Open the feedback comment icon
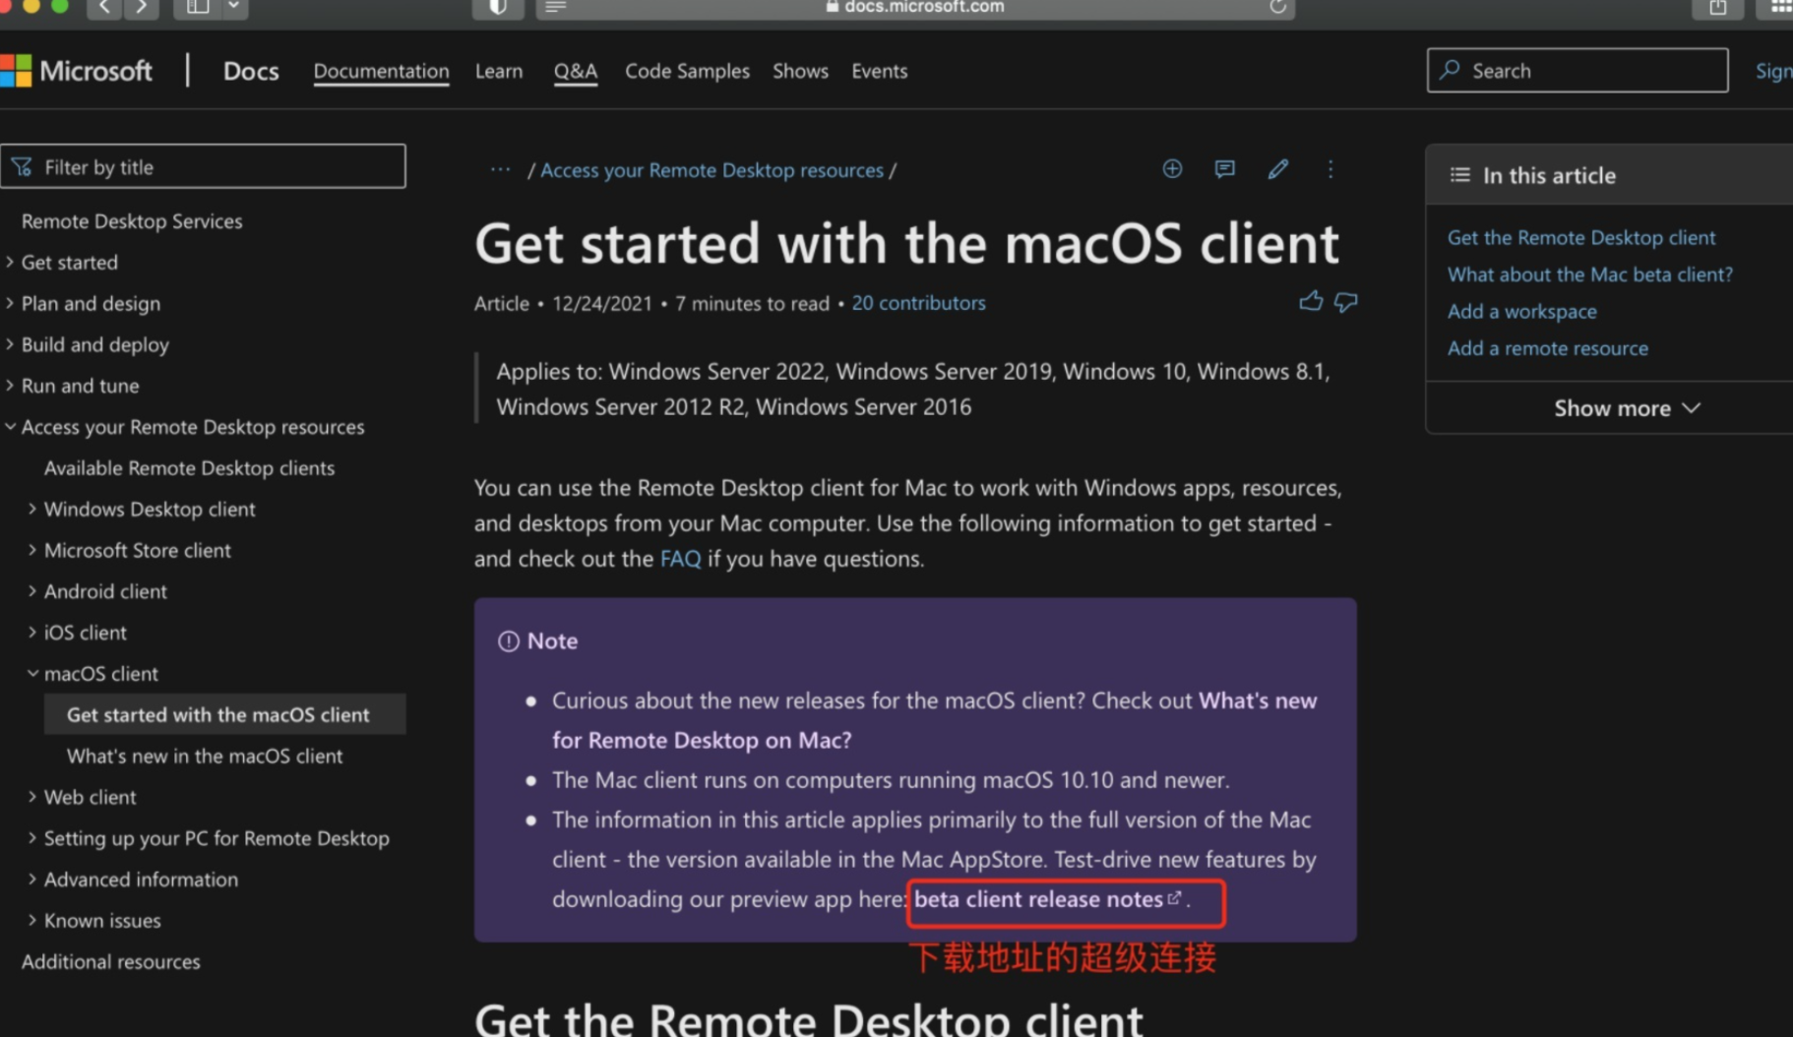The image size is (1793, 1037). [x=1224, y=169]
